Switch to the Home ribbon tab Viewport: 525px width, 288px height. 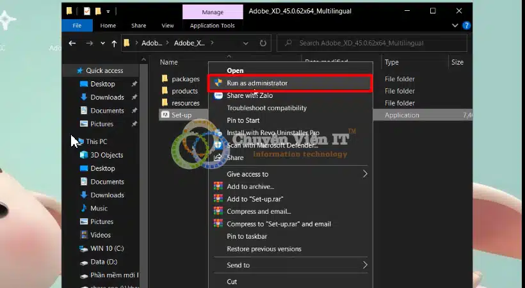(108, 26)
